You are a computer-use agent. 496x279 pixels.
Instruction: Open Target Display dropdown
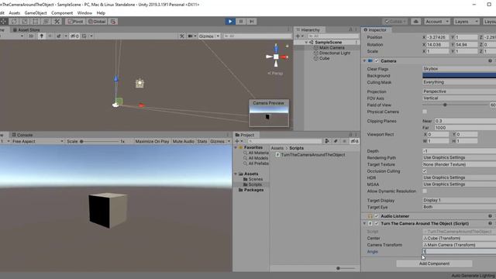tap(459, 200)
